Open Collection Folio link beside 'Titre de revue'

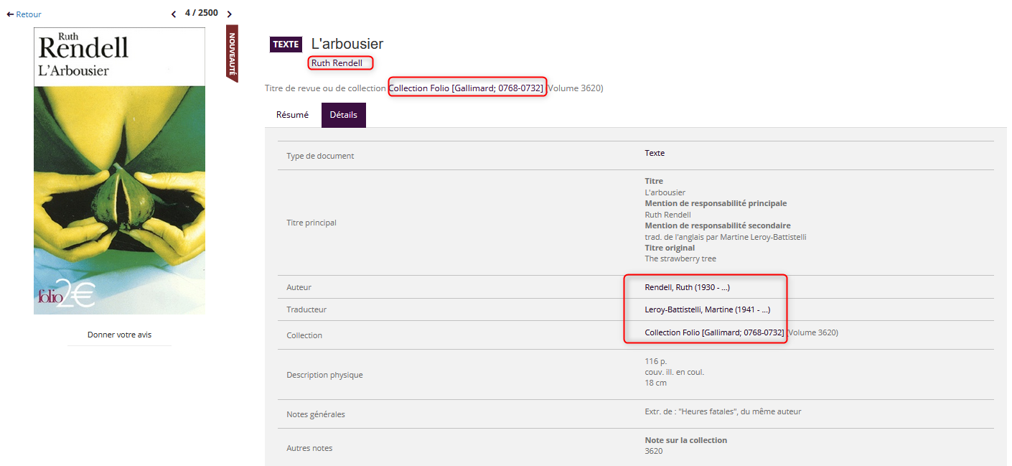click(x=466, y=88)
